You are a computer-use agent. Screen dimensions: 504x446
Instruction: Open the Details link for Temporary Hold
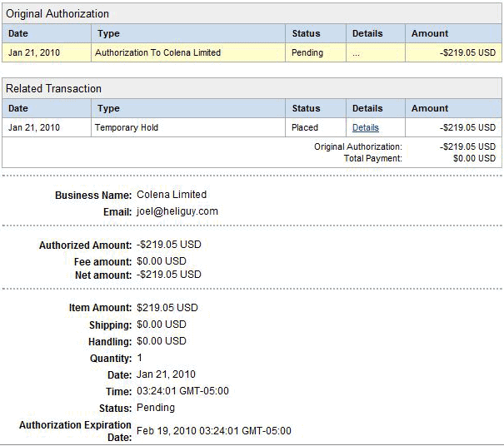(365, 128)
